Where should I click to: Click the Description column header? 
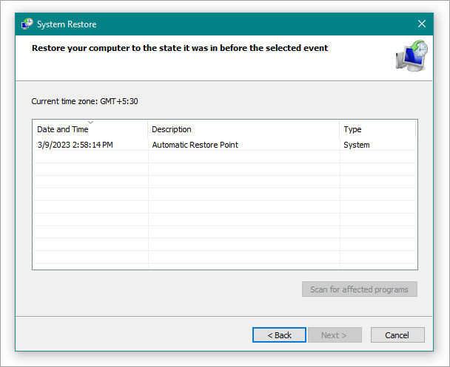[244, 129]
